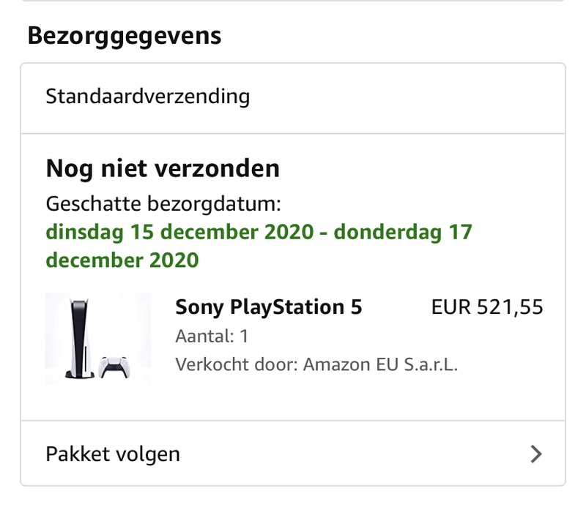Click the green december 2020 second line

(122, 260)
